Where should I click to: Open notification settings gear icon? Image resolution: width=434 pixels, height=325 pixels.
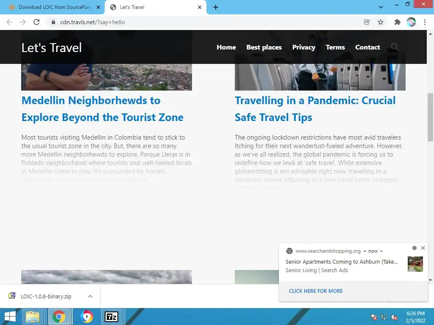coord(415,248)
